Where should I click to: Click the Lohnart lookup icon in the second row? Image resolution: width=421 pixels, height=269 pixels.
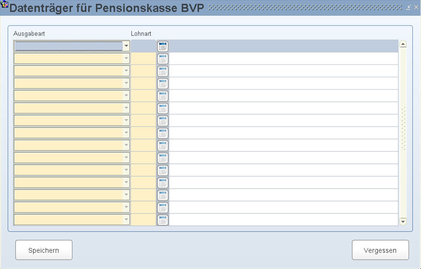(163, 59)
